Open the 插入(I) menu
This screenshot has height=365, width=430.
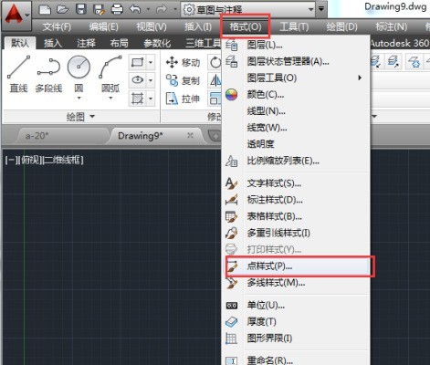[x=198, y=26]
